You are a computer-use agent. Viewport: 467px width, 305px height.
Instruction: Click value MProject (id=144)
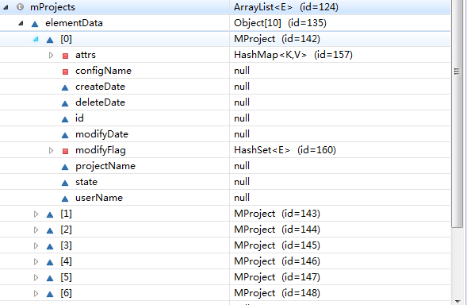point(277,230)
